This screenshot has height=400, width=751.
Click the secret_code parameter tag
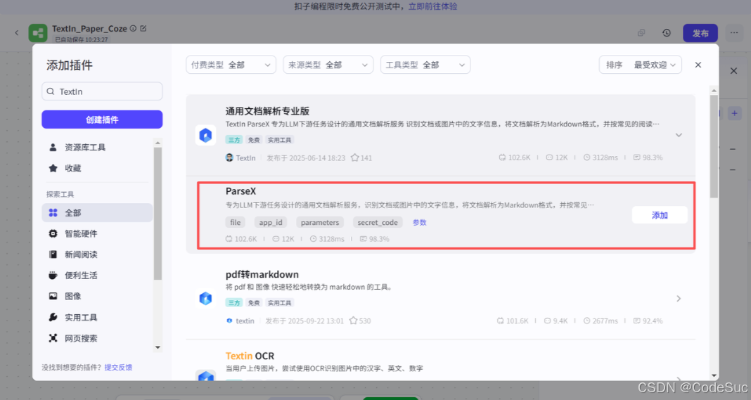(378, 222)
